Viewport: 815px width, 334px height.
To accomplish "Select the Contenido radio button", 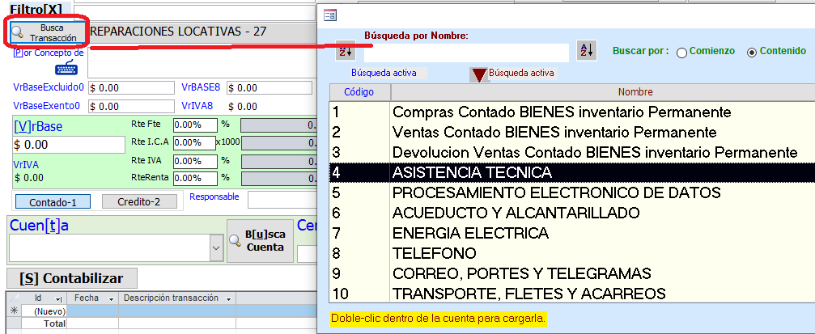I will (x=752, y=52).
